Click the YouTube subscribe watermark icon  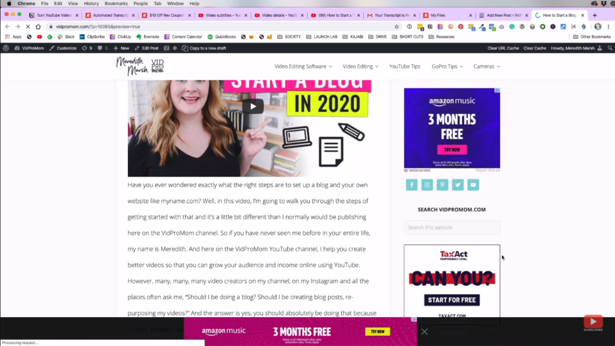click(593, 323)
